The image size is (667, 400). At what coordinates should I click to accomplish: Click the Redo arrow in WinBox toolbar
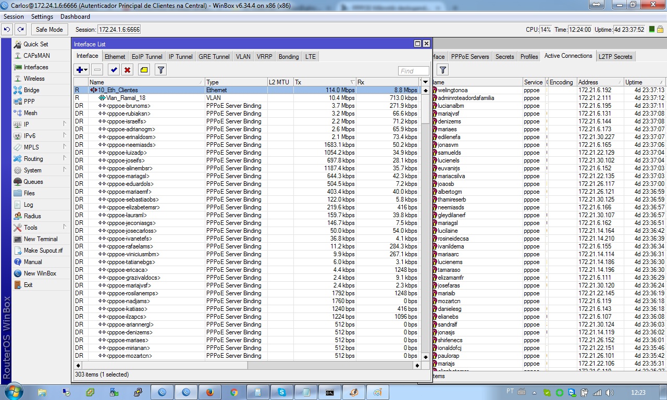click(x=20, y=30)
